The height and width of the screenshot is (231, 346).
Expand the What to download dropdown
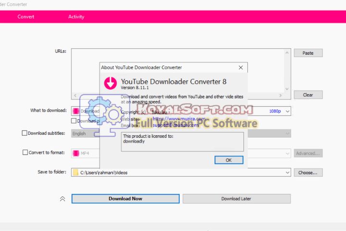(287, 111)
